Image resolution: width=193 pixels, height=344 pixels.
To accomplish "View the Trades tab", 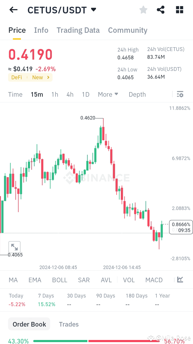I will pos(69,324).
